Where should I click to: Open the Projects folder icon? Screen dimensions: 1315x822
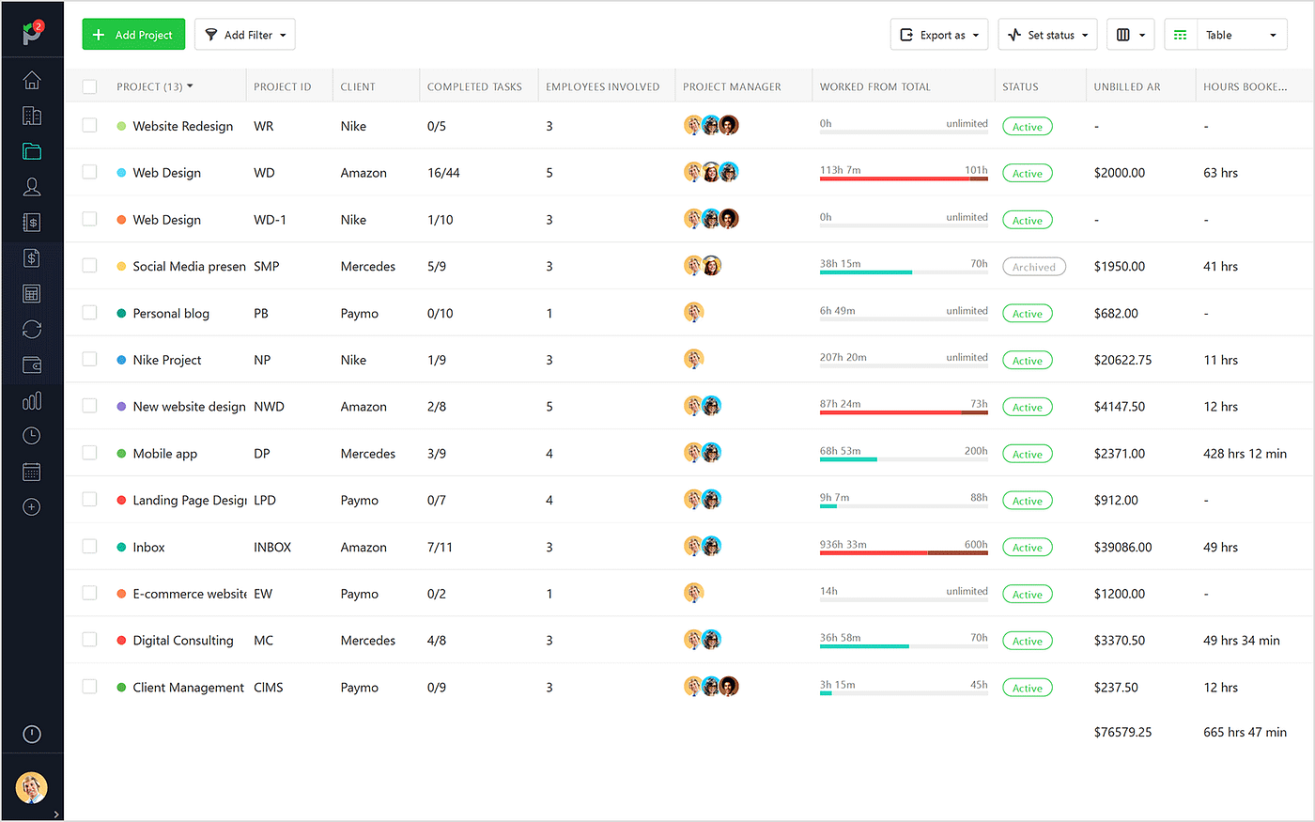32,150
